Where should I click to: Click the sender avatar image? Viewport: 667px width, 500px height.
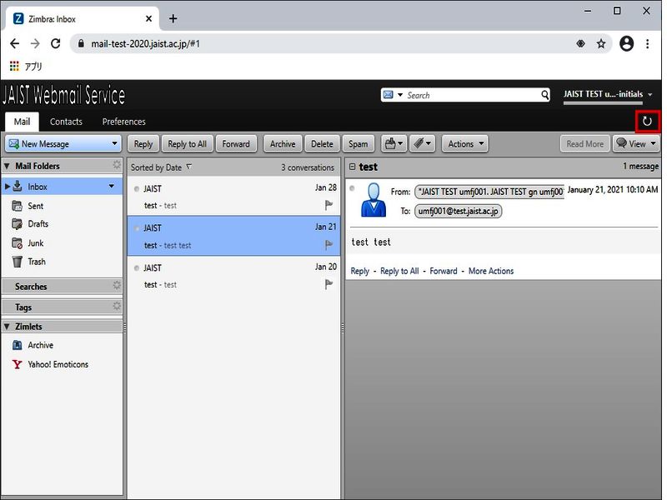[x=373, y=200]
